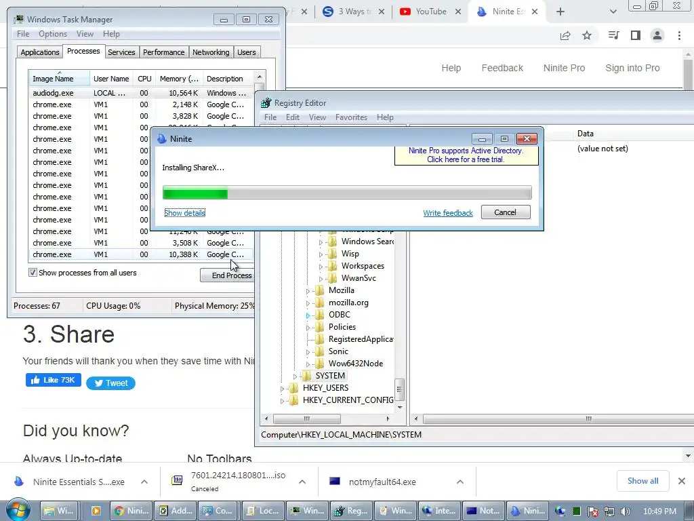Expand the Windows Search registry key
694x521 pixels.
click(321, 242)
